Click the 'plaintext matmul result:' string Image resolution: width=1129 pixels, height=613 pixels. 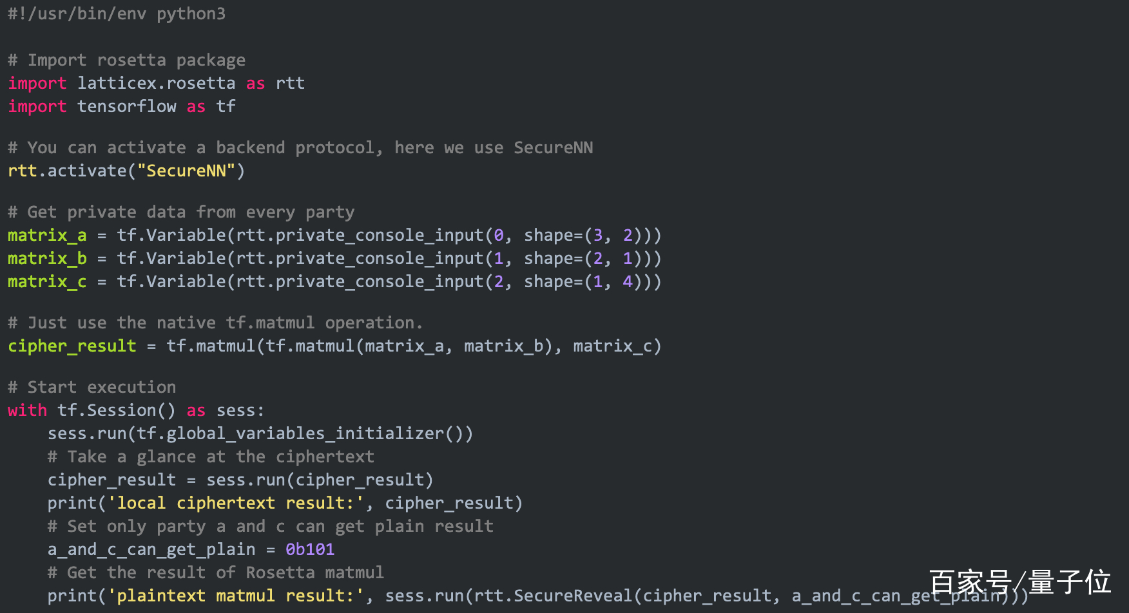[236, 596]
